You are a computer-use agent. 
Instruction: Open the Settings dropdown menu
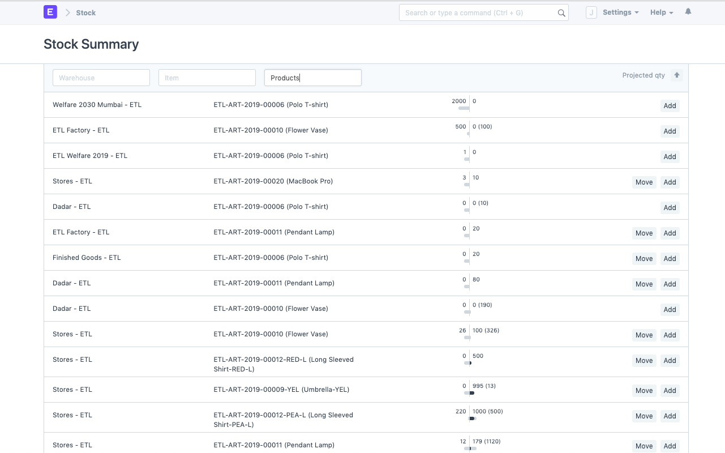click(x=620, y=12)
